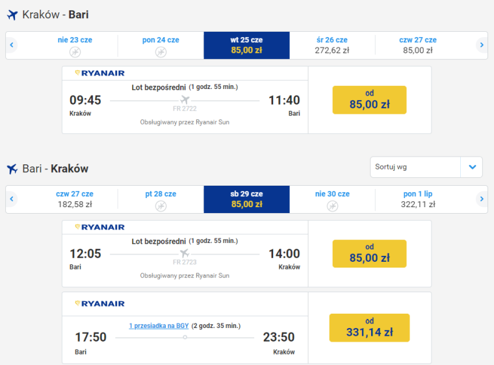
Task: Select śr 26 cze 272,62 zł date tab
Action: pyautogui.click(x=332, y=45)
